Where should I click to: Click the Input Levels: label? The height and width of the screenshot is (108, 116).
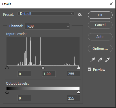(x=16, y=34)
